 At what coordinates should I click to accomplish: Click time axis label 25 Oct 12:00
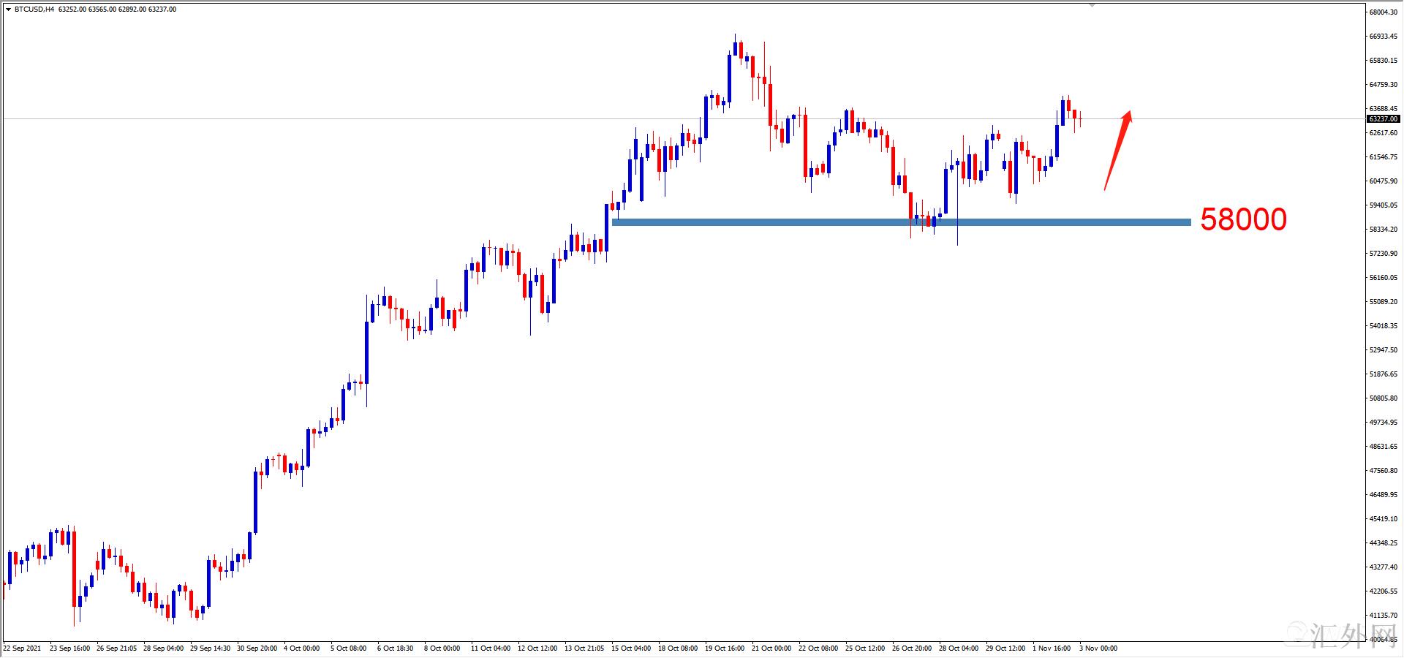[865, 648]
